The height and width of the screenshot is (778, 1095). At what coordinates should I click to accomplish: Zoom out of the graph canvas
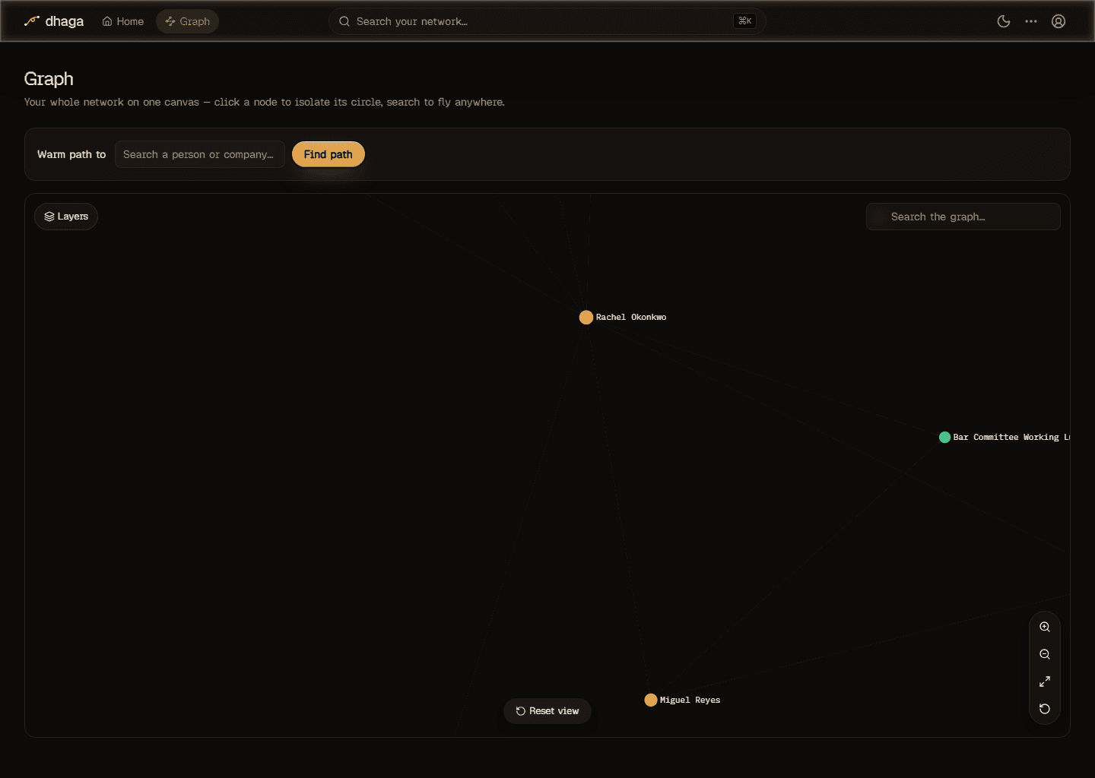[x=1045, y=655]
